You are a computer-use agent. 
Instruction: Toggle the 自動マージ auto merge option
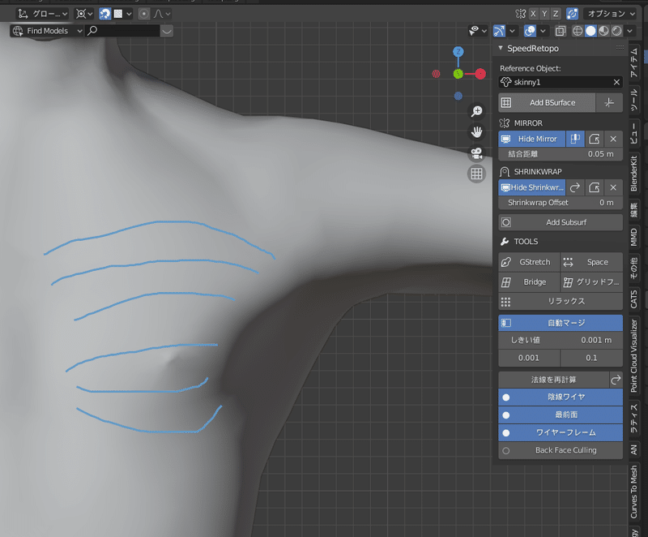[561, 322]
